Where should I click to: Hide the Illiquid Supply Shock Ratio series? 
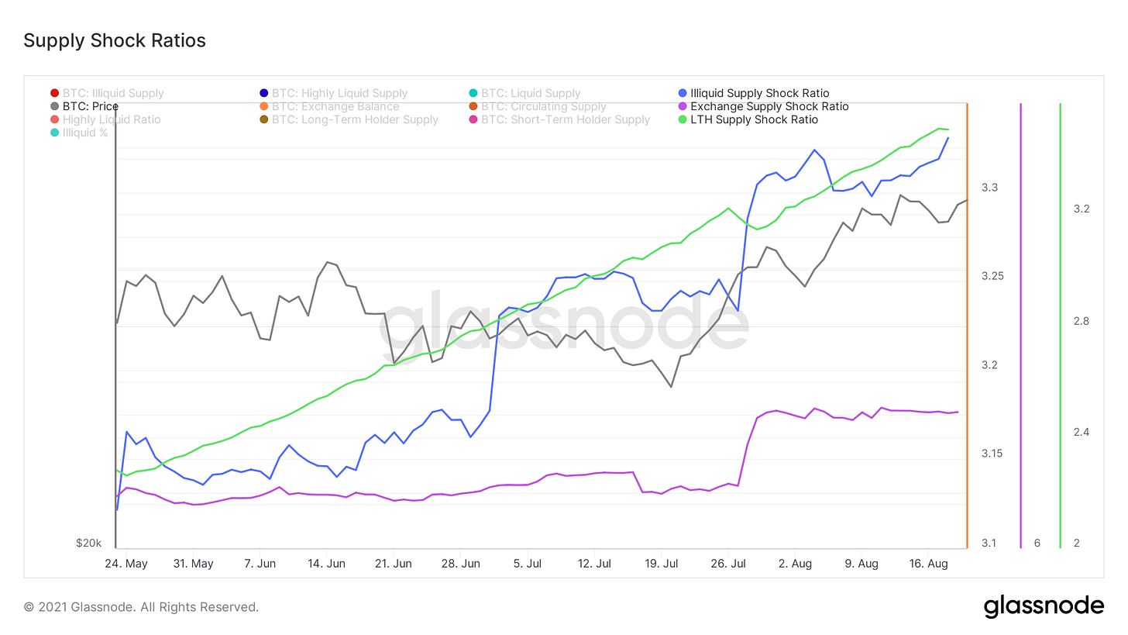click(x=754, y=93)
